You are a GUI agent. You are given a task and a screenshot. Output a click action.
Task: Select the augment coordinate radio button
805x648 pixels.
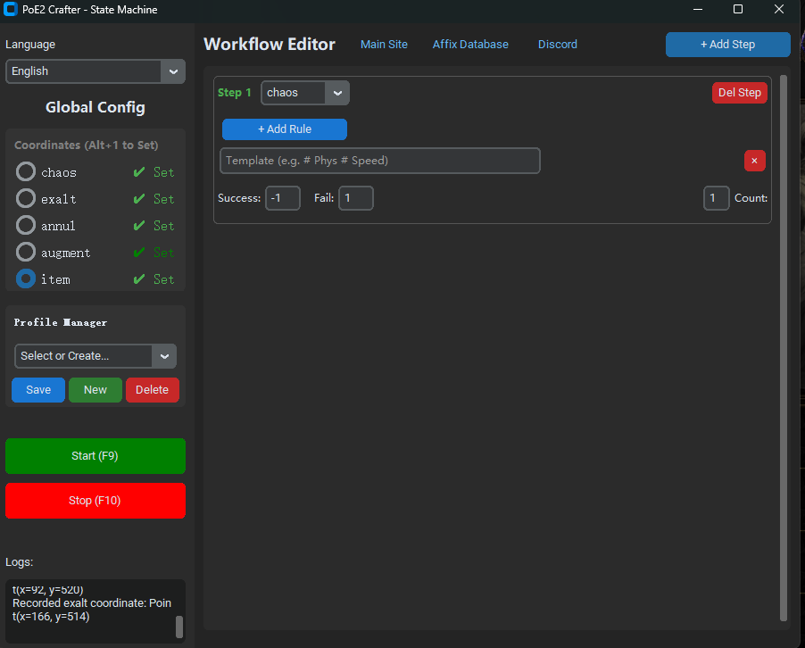pos(26,252)
